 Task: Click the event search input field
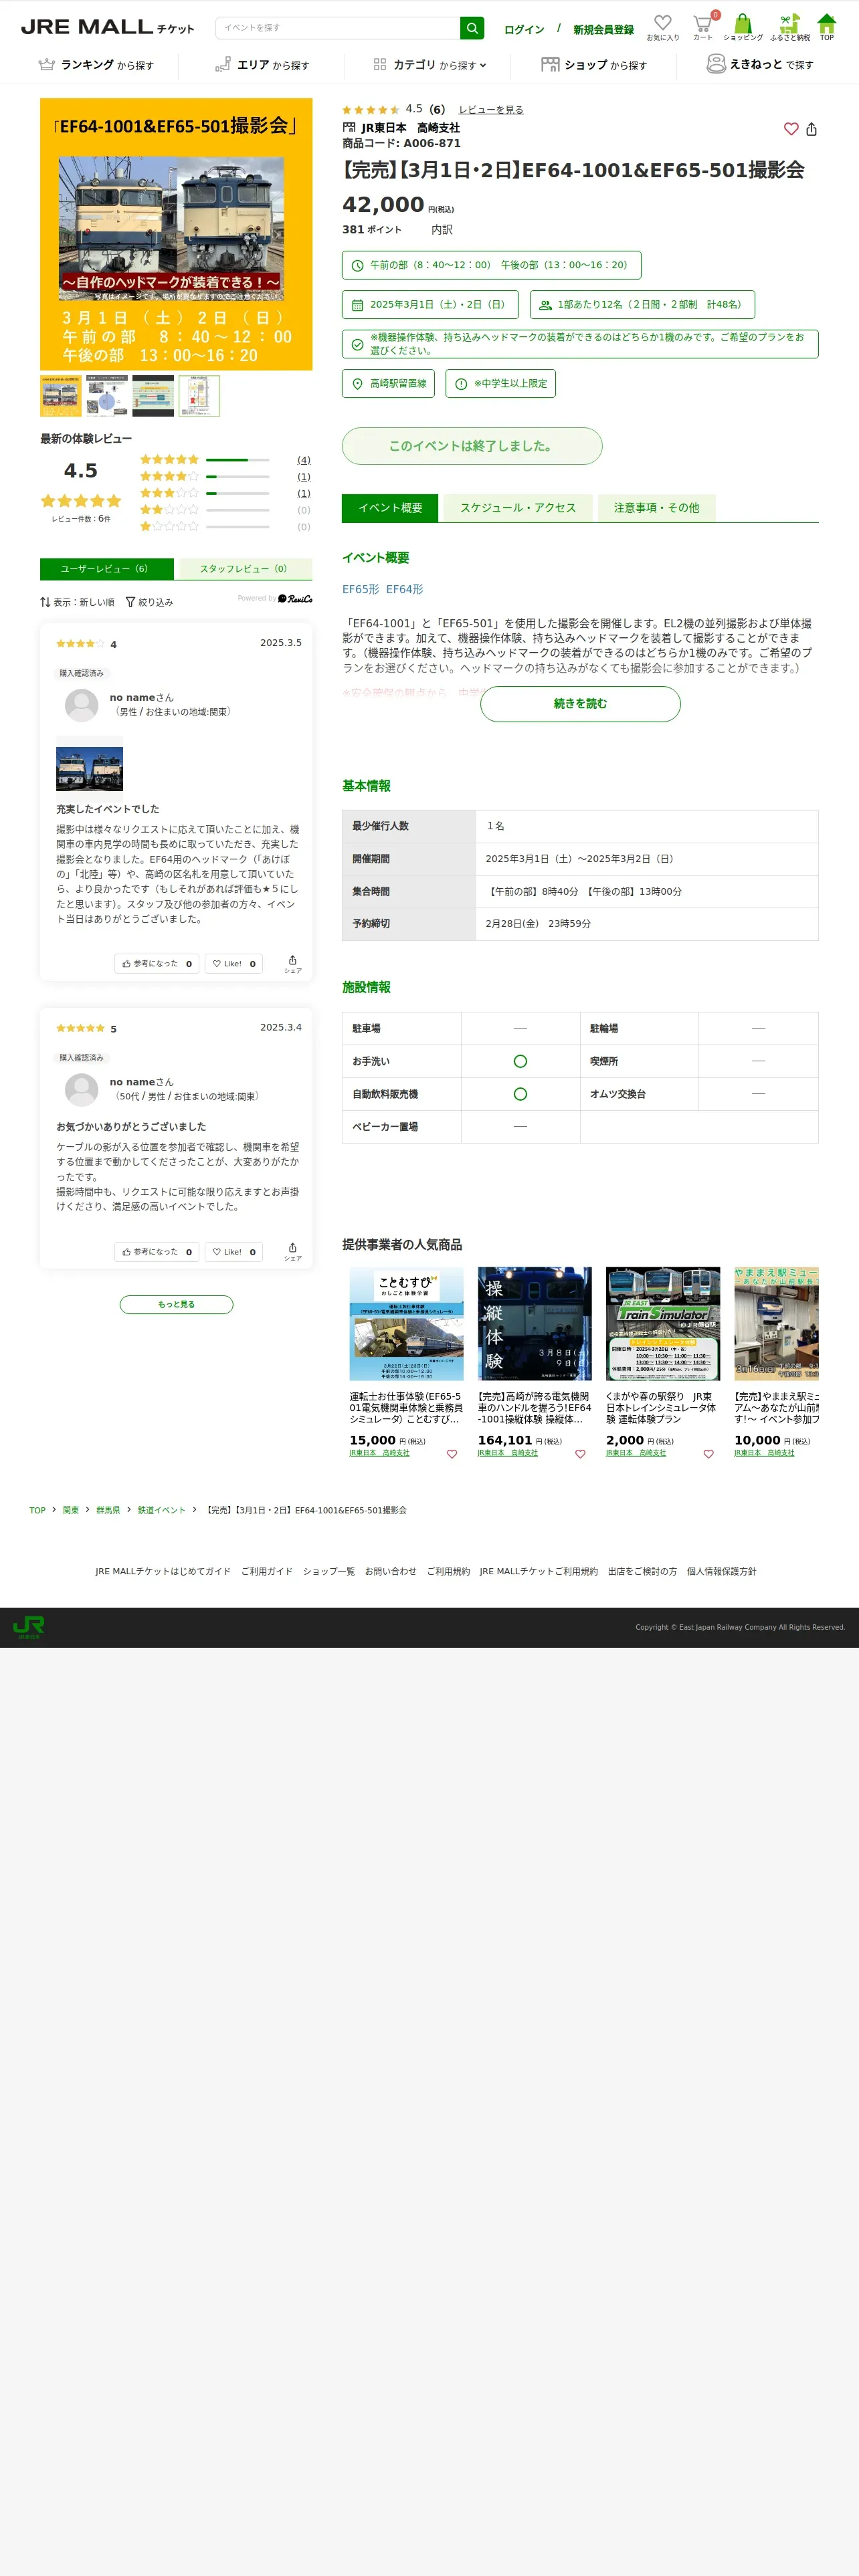(x=338, y=28)
